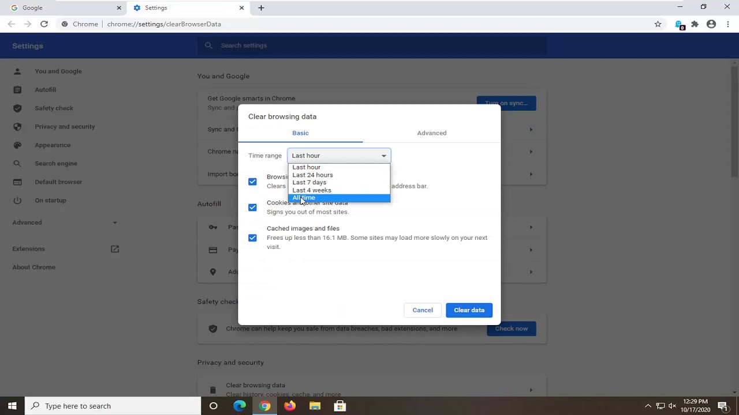Uncheck Cookies and other site data

point(252,207)
